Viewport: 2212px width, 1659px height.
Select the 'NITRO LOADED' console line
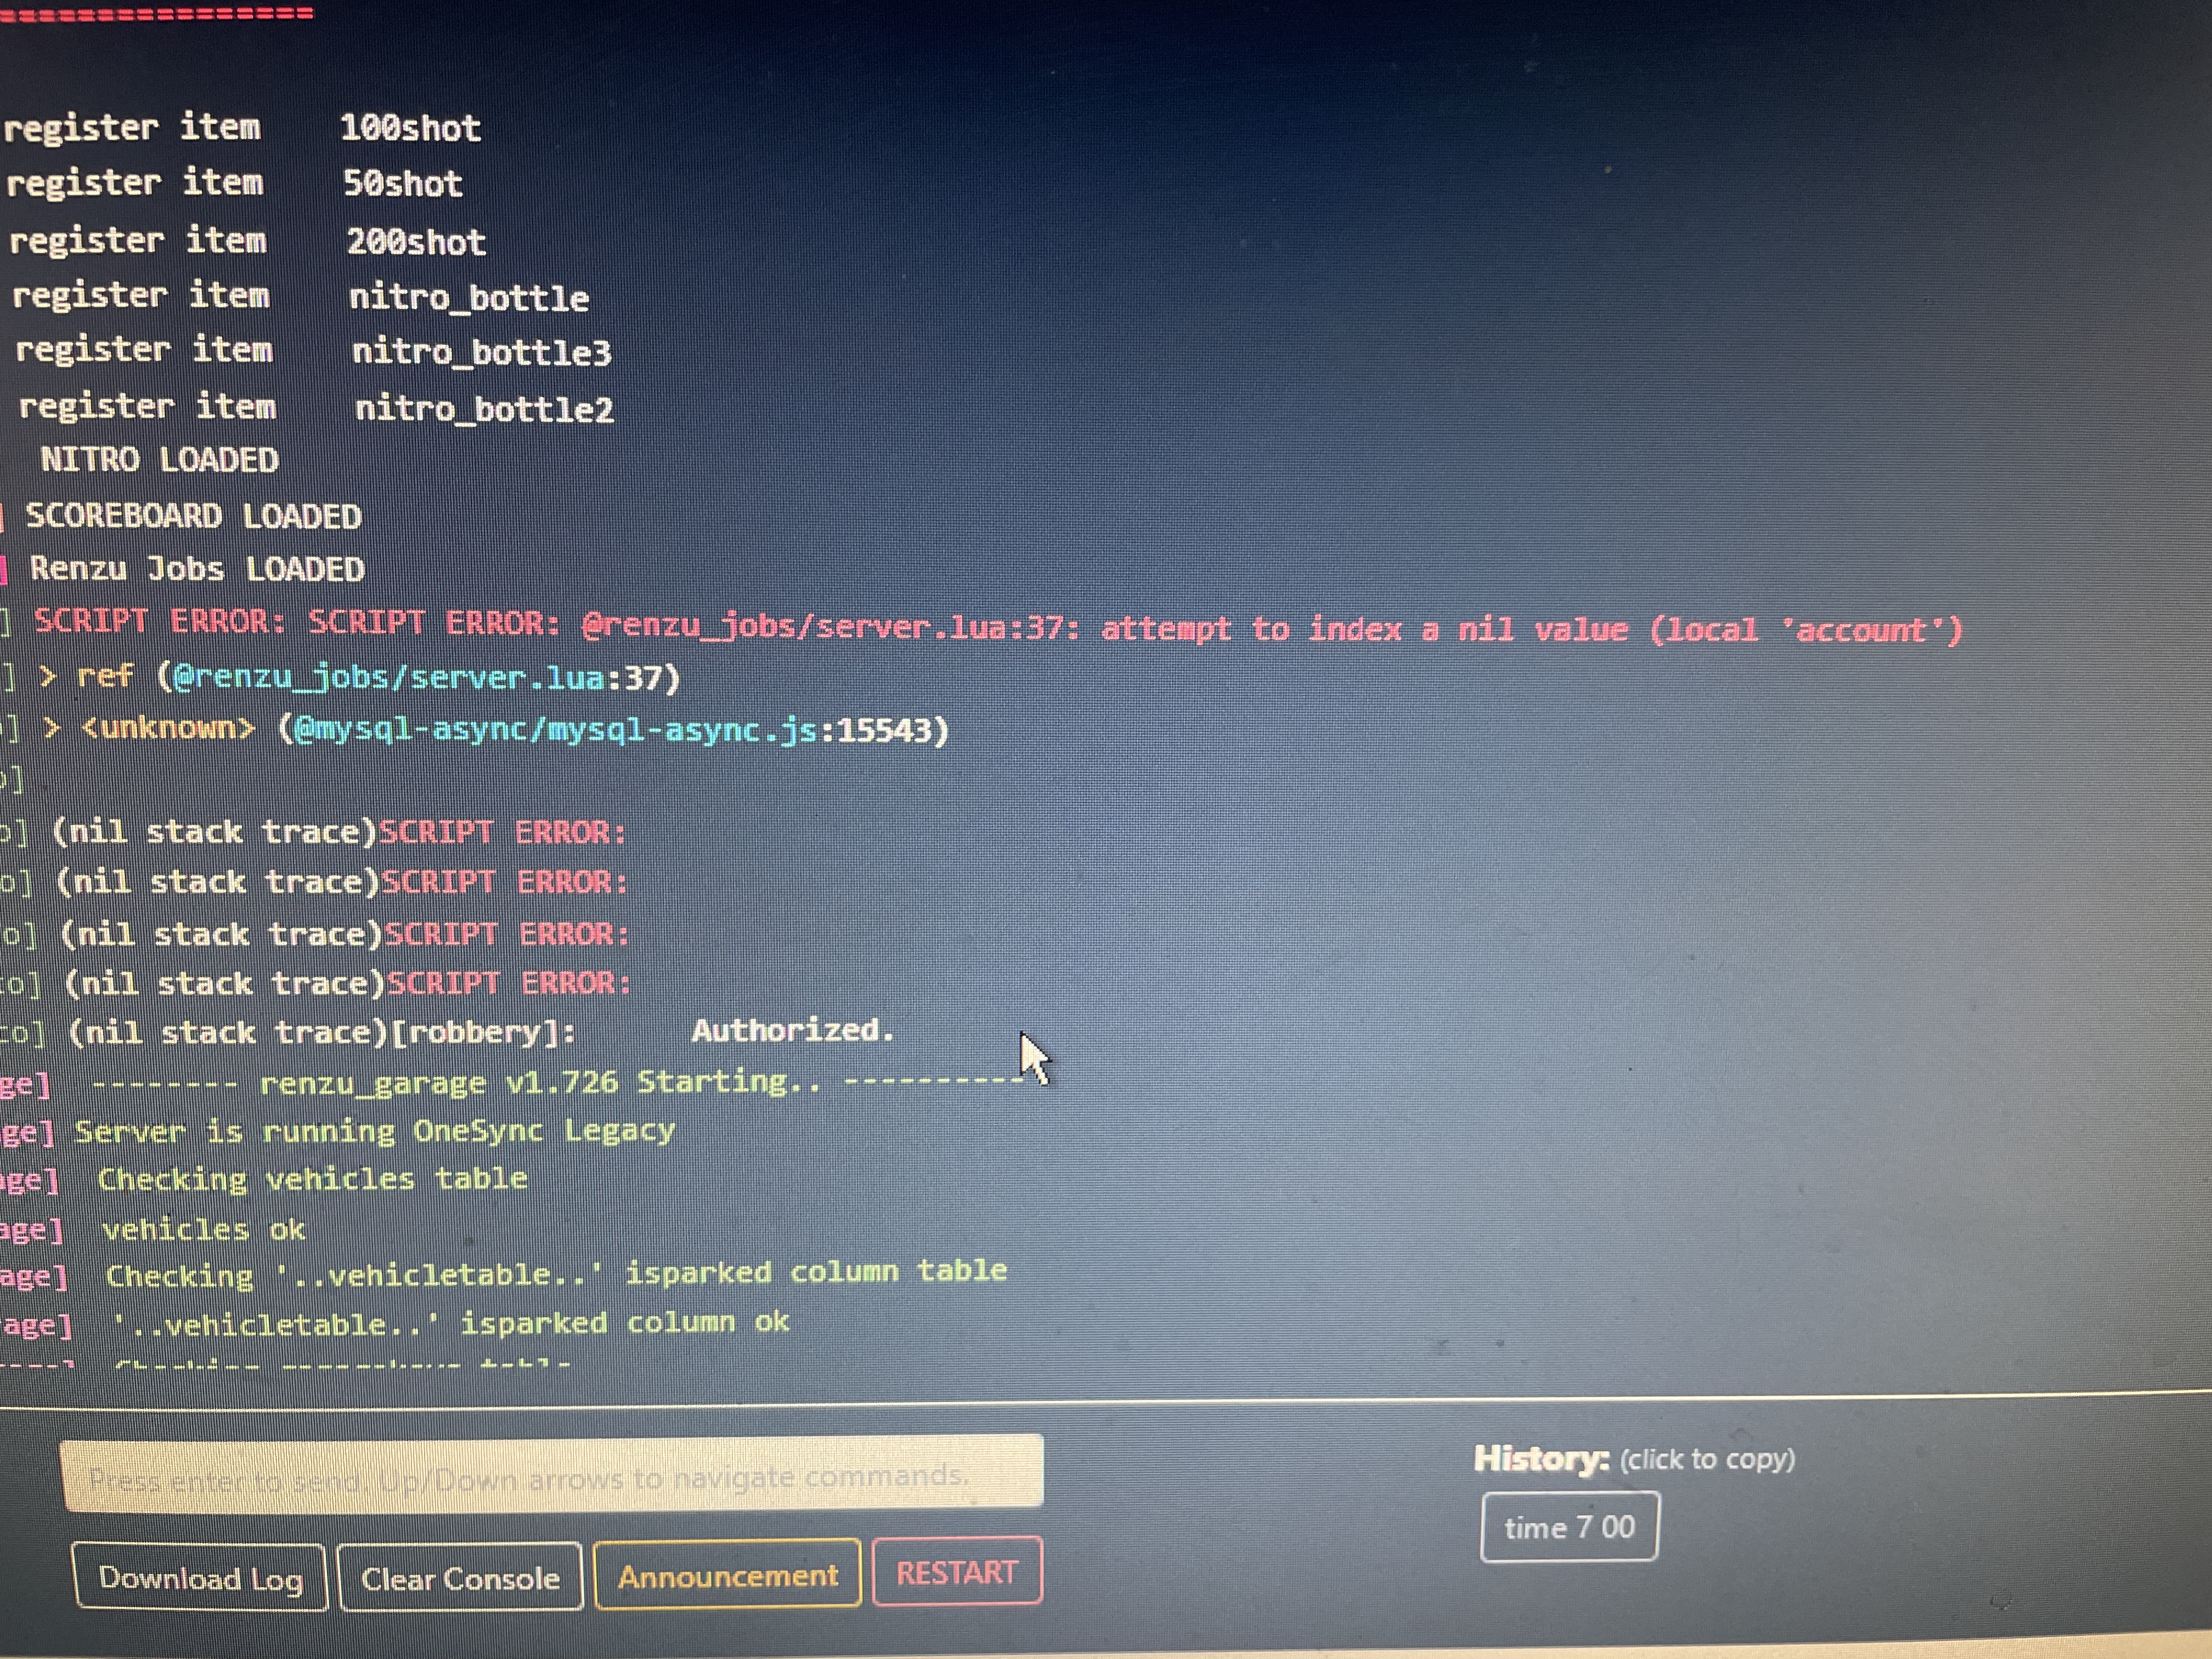pos(160,460)
